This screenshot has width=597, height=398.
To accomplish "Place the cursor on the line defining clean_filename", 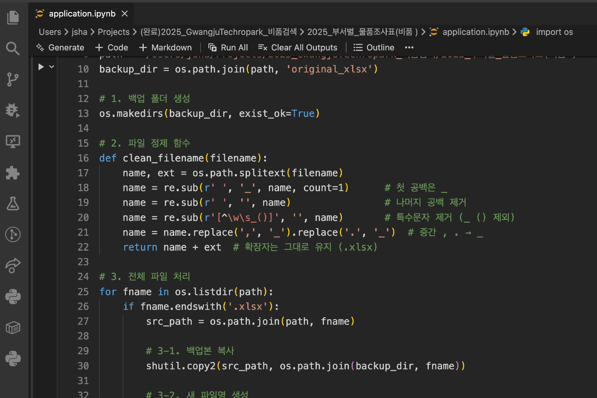I will click(x=183, y=158).
